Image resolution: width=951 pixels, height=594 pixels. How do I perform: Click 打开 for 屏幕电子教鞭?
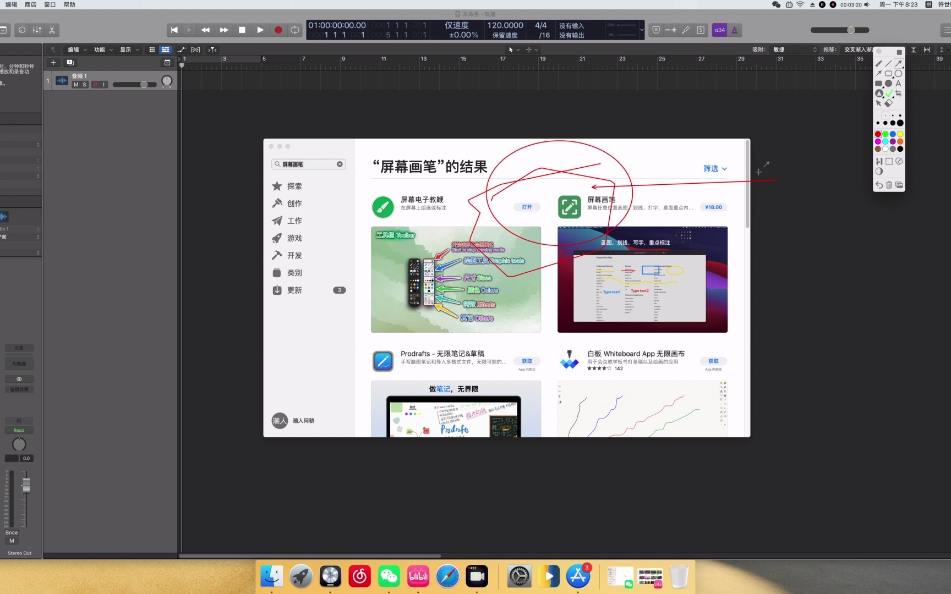[x=527, y=207]
